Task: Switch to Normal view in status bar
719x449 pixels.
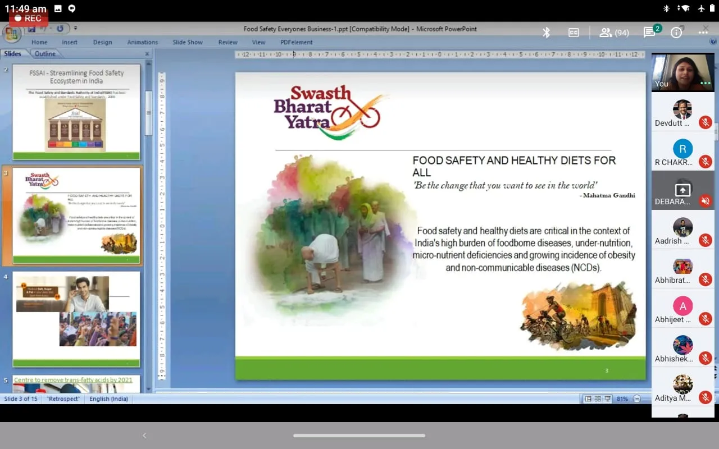Action: 588,399
